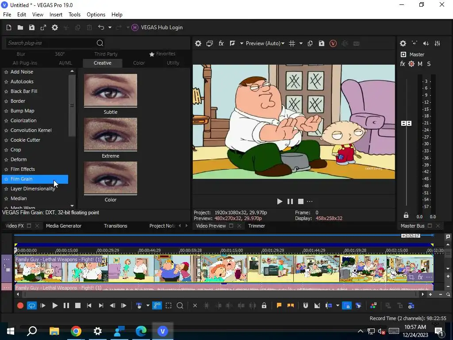Open the Favorites plug-in tab
The image size is (453, 340).
162,54
